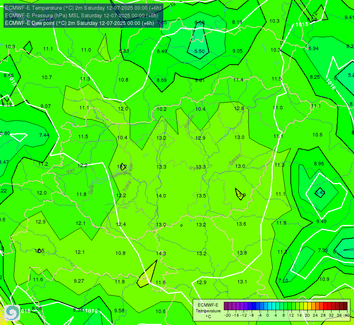The height and width of the screenshot is (325, 354).
Task: Click the 6.94 temperature value
Action: coord(314,48)
